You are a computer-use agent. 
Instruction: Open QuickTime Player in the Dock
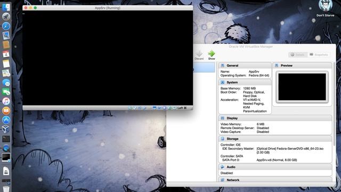coord(6,148)
